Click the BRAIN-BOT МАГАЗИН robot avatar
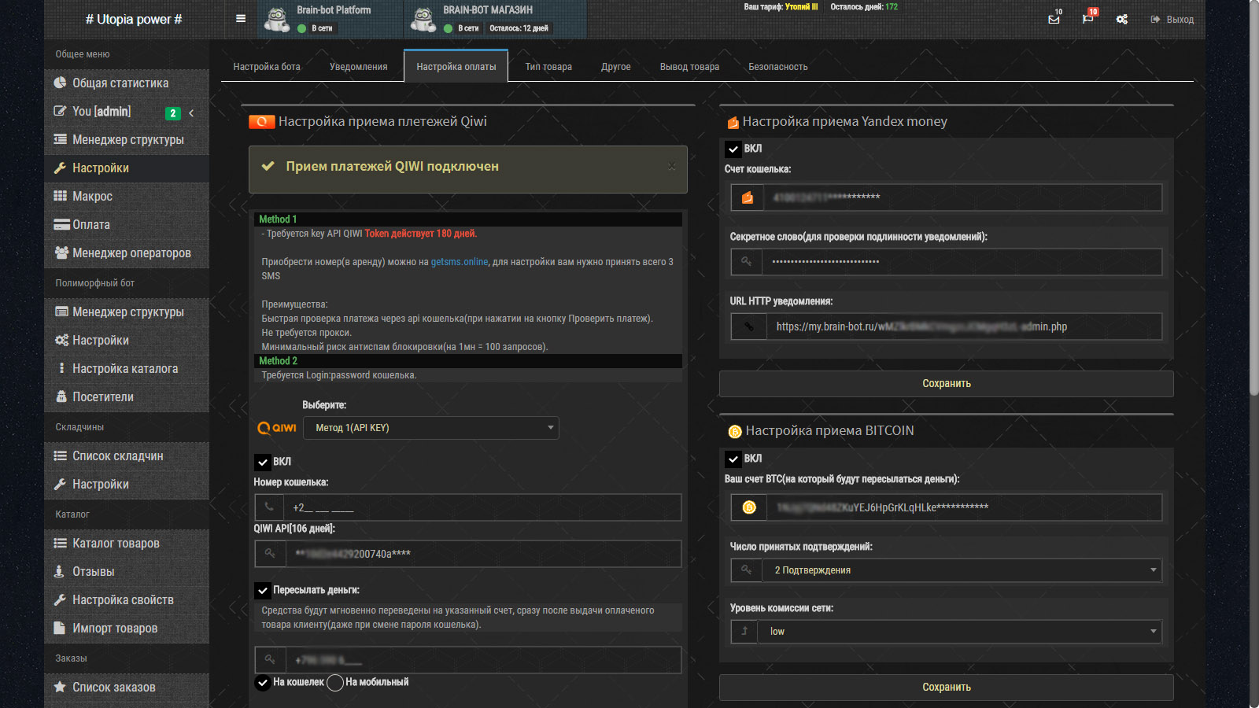The width and height of the screenshot is (1259, 708). click(x=423, y=20)
